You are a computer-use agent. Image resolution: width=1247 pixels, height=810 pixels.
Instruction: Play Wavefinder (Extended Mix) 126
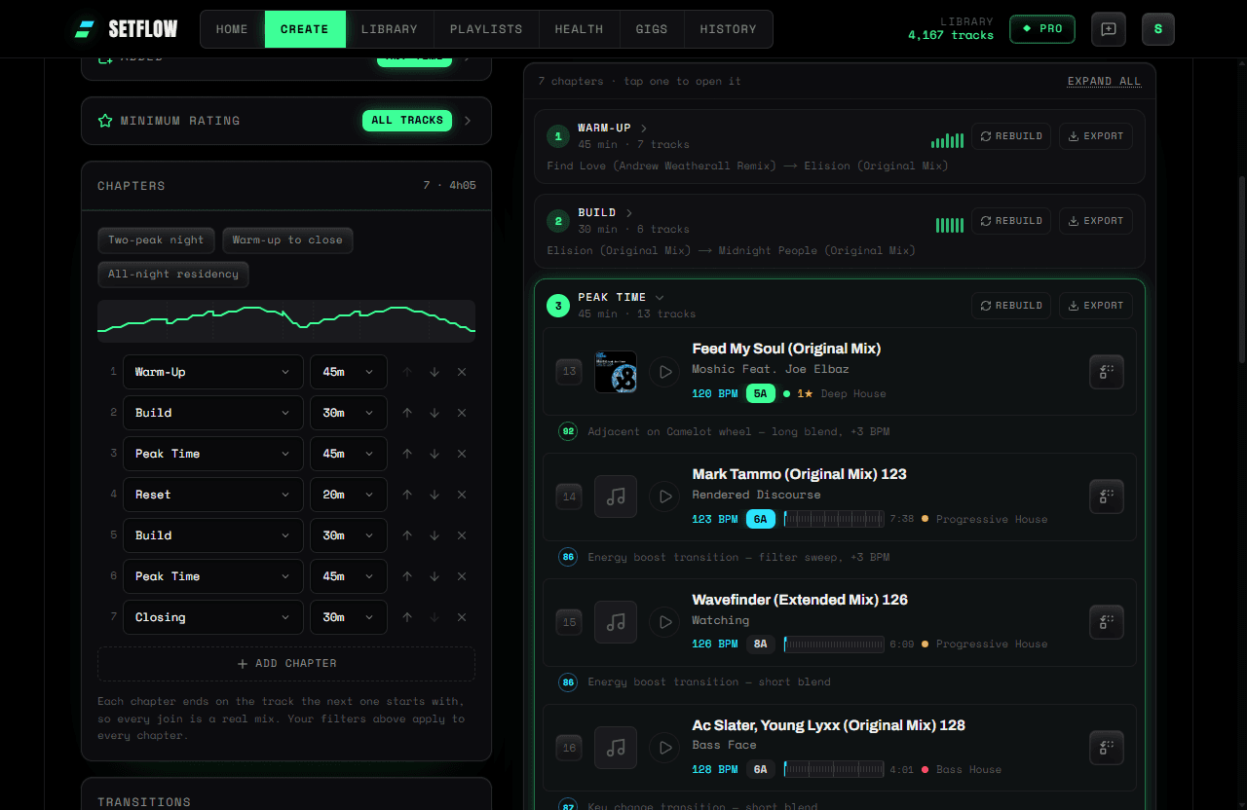(664, 622)
